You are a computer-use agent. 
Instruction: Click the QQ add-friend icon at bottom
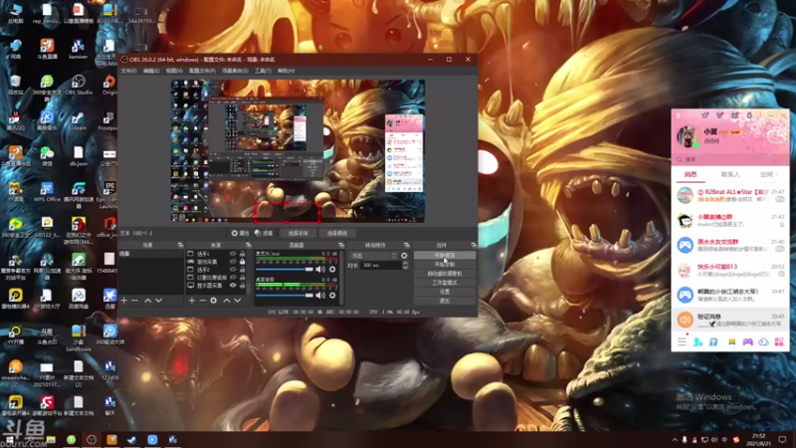[x=698, y=341]
